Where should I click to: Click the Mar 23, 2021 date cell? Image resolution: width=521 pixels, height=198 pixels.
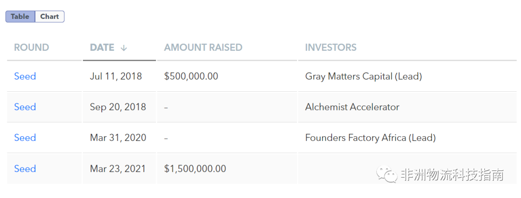(118, 169)
